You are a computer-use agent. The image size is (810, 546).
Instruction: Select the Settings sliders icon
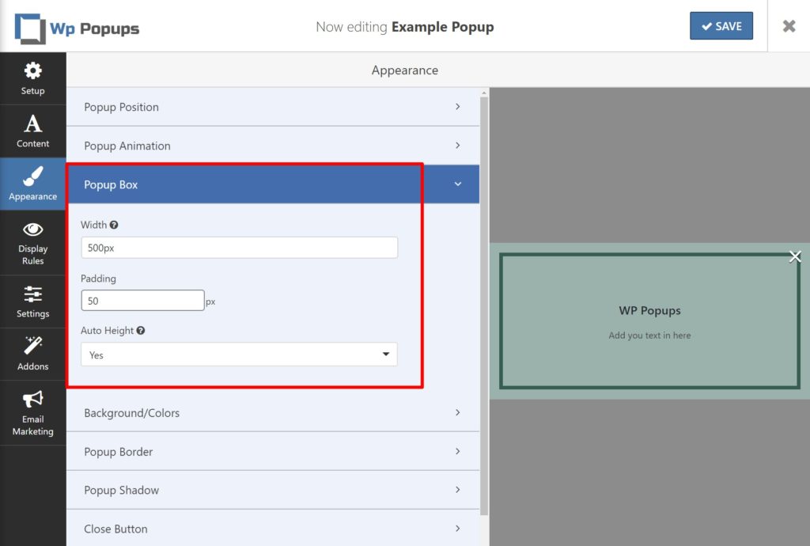tap(33, 294)
